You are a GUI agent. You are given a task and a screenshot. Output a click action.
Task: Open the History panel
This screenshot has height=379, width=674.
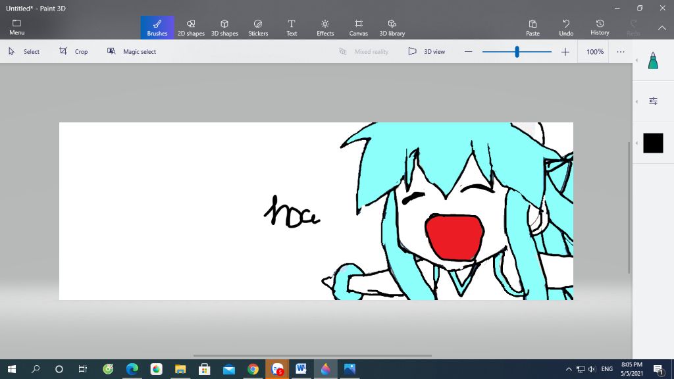(600, 26)
